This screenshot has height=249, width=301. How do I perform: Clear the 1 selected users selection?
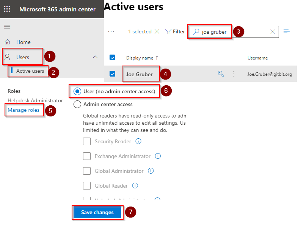click(157, 32)
